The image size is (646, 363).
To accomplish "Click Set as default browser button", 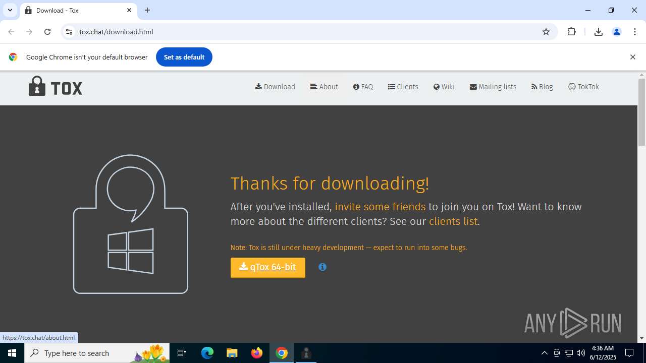I will (x=184, y=57).
